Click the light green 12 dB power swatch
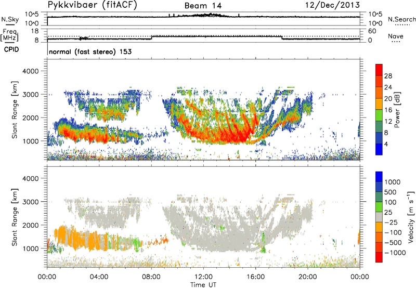This screenshot has width=416, height=288. pyautogui.click(x=379, y=115)
